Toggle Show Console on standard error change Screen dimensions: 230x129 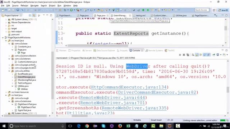pyautogui.click(x=208, y=55)
